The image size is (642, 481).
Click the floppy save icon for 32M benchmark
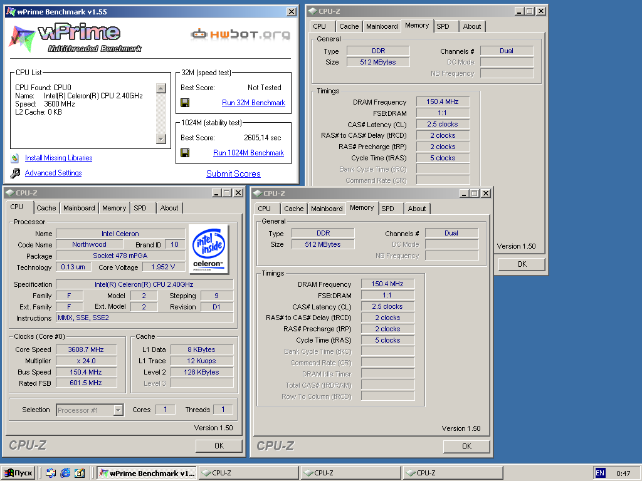point(185,103)
